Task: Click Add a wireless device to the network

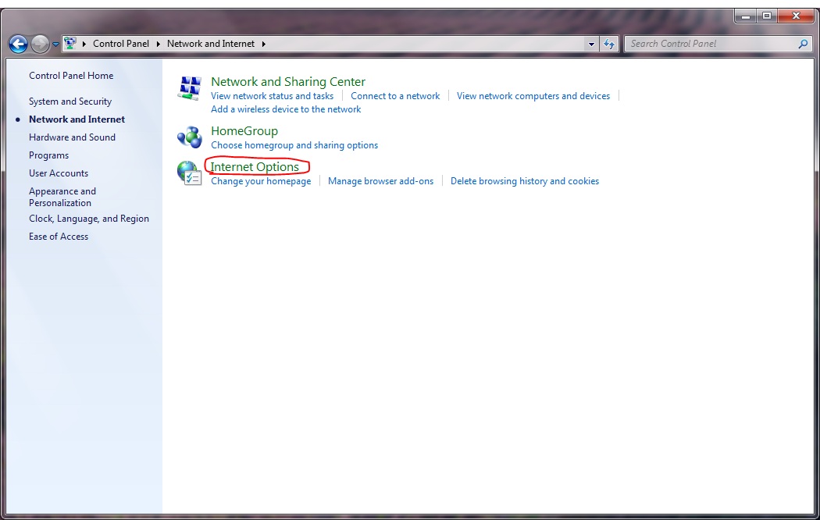Action: 286,109
